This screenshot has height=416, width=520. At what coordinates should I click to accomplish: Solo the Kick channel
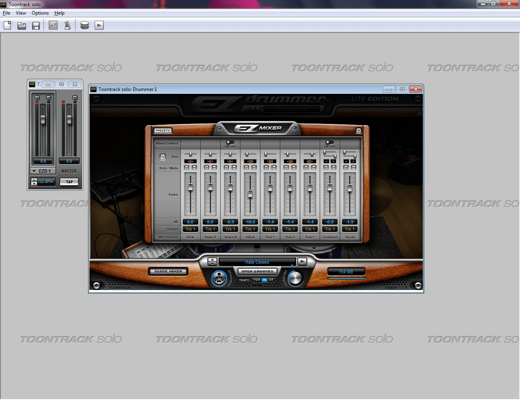click(x=187, y=168)
